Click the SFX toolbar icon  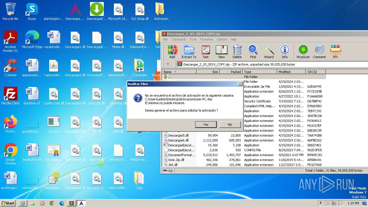335,52
